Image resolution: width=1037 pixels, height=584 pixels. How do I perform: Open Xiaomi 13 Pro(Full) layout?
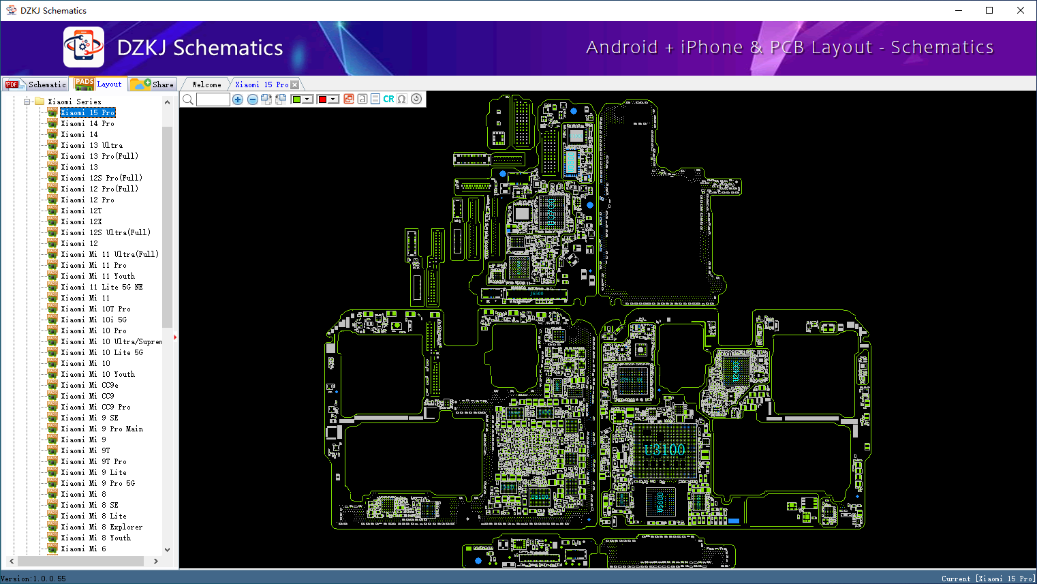[x=99, y=156]
